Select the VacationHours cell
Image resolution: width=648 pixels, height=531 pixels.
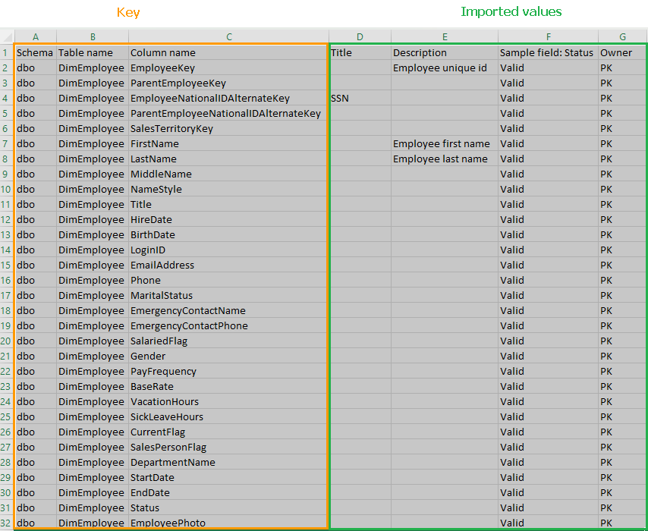pyautogui.click(x=165, y=402)
